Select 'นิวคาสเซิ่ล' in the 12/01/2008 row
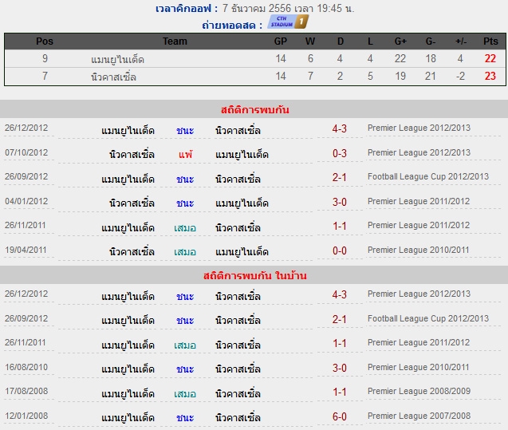The width and height of the screenshot is (508, 430). [x=238, y=417]
